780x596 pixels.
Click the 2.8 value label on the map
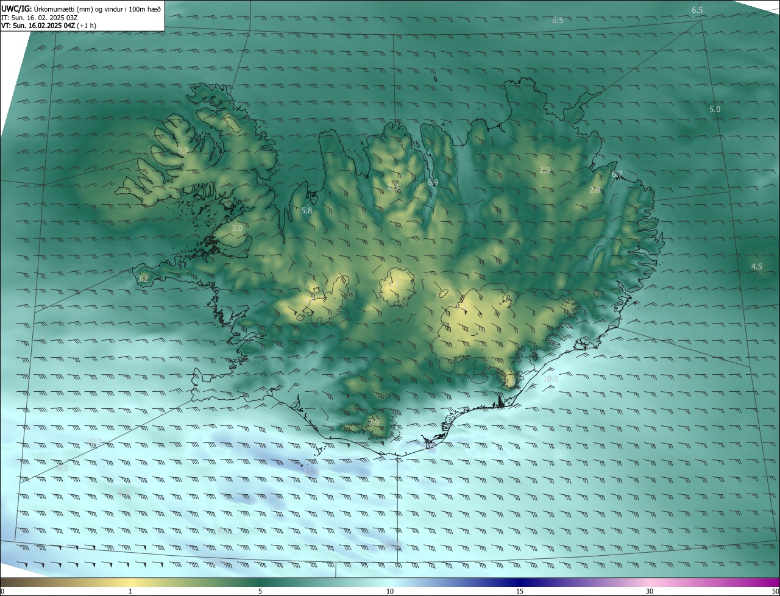[x=595, y=190]
